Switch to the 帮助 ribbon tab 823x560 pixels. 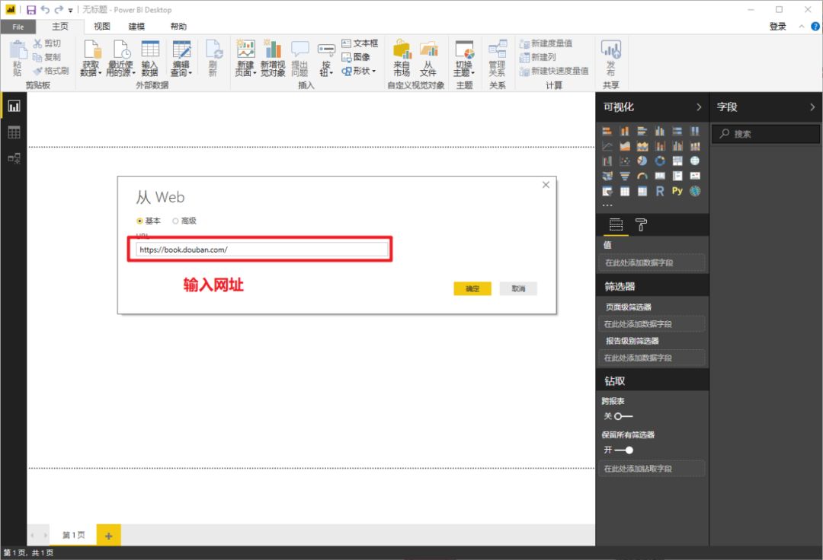click(178, 26)
